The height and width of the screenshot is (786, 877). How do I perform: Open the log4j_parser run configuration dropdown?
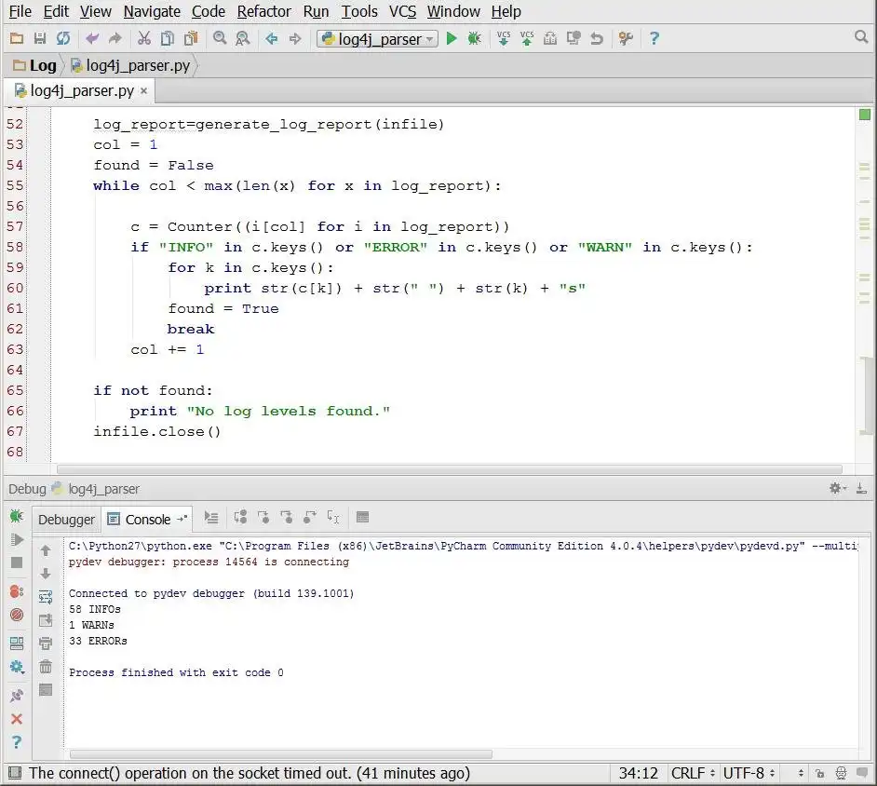coord(378,38)
